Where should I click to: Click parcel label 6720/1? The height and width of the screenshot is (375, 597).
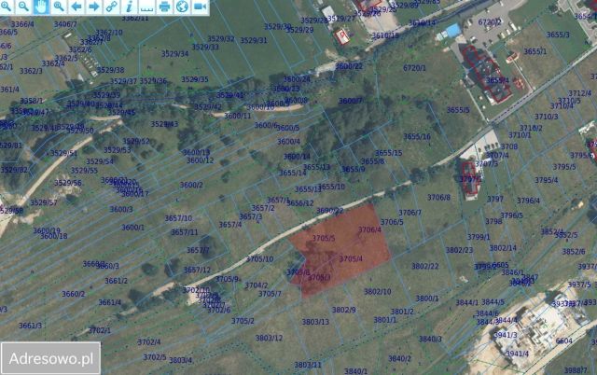414,68
